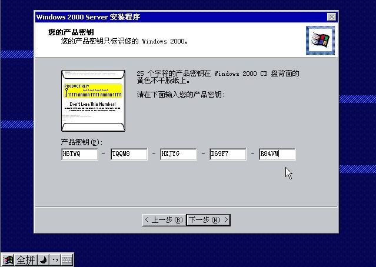Click the third product key field HXJYG

tap(178, 154)
